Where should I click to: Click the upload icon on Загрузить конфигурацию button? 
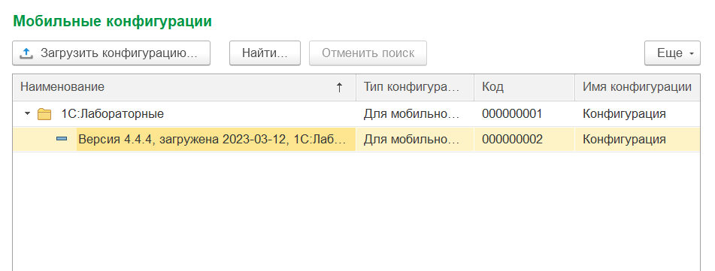click(26, 53)
